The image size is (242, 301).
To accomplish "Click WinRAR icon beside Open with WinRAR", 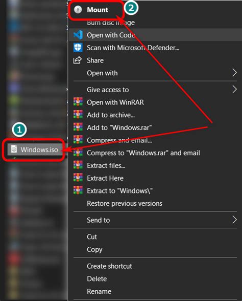I will click(78, 102).
